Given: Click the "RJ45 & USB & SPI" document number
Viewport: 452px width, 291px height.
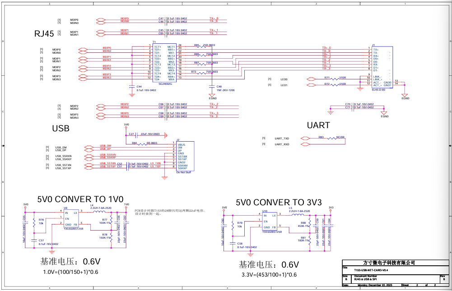Looking at the screenshot, I should click(365, 279).
